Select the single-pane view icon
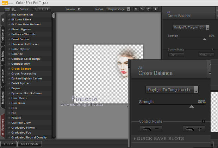Viewport: 218px width, 148px height. [35, 9]
